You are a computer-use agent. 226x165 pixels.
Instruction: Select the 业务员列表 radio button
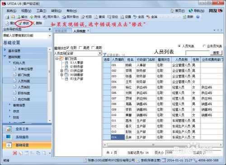(204, 46)
